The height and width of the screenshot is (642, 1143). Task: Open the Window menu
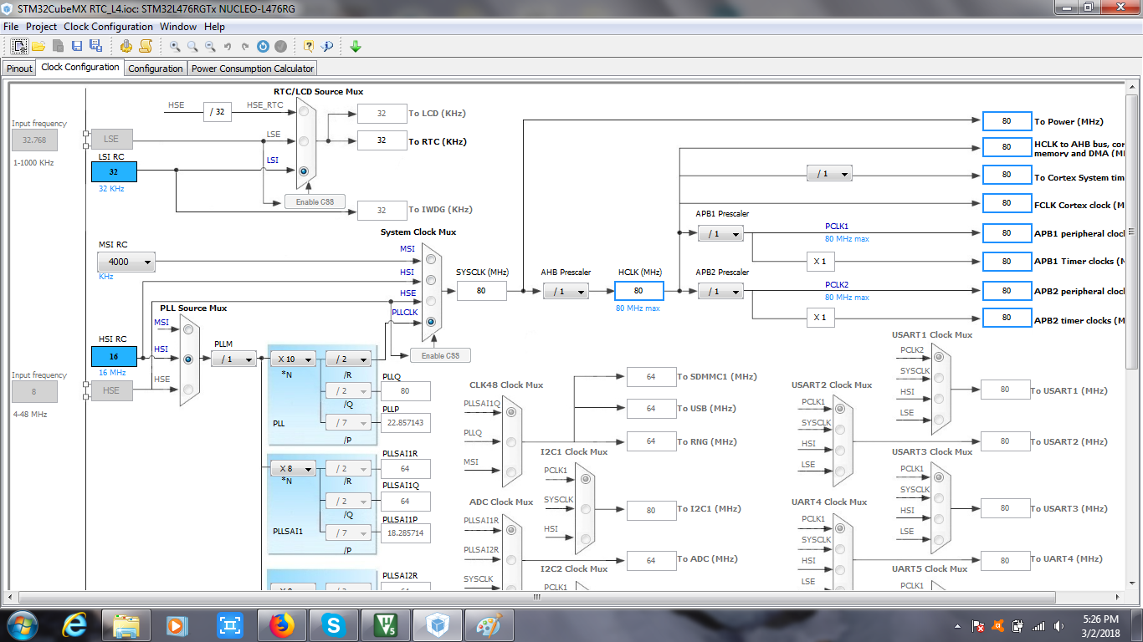(177, 27)
